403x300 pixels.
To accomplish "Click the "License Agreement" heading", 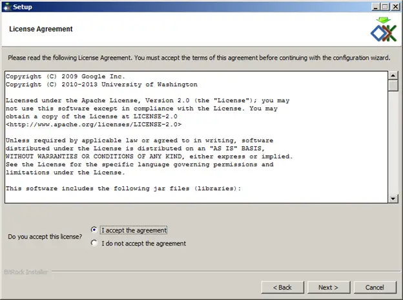I will [x=41, y=29].
